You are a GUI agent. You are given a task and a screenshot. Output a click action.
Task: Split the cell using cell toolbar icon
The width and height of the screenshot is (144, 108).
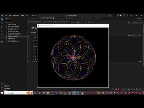(x=136, y=35)
